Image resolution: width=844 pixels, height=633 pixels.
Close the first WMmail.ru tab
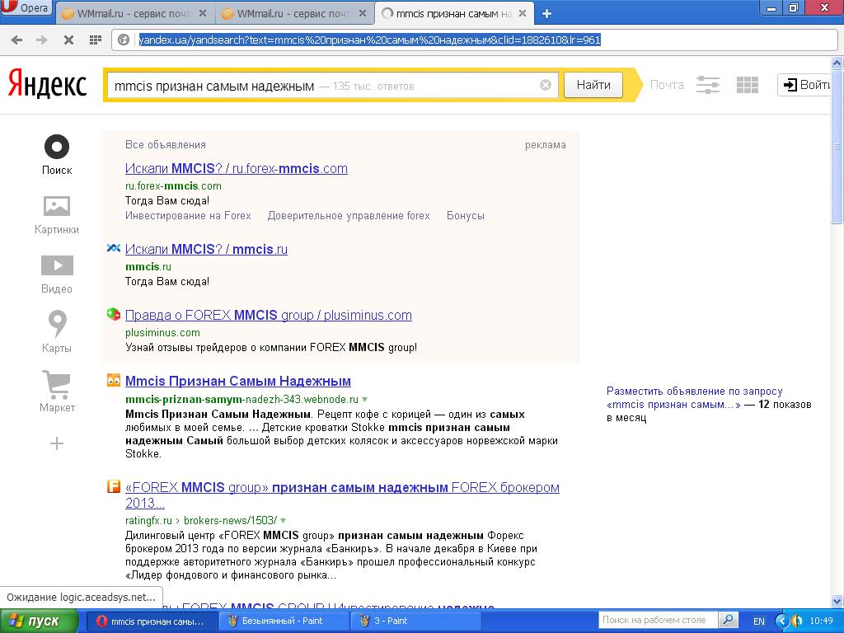tap(203, 13)
